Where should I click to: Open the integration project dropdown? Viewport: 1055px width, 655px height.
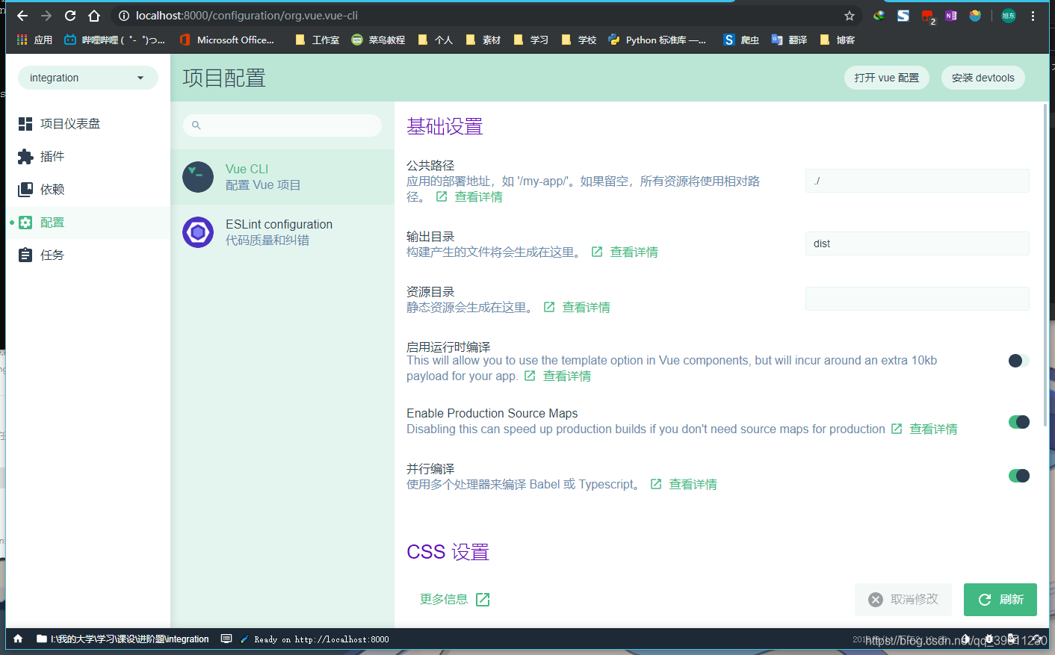[x=88, y=78]
